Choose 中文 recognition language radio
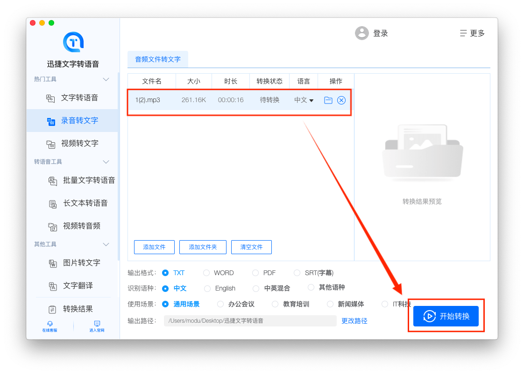 click(165, 288)
